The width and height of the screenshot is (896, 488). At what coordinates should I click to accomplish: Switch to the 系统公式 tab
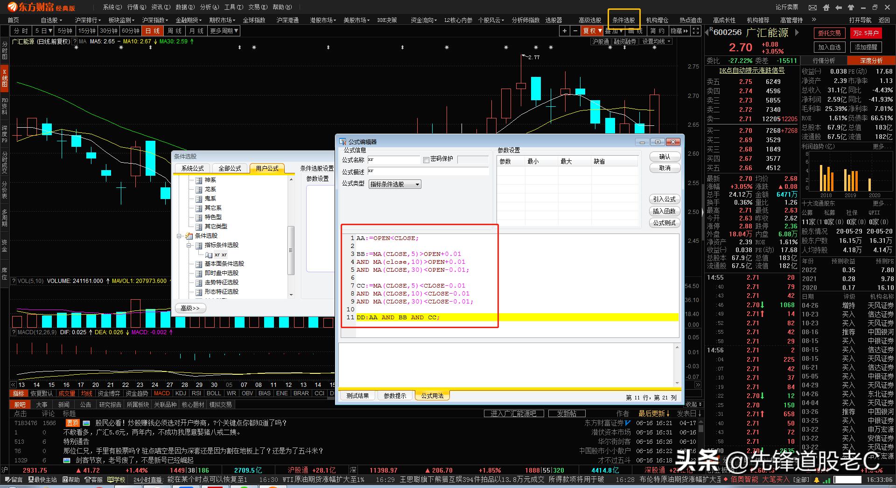pyautogui.click(x=192, y=168)
